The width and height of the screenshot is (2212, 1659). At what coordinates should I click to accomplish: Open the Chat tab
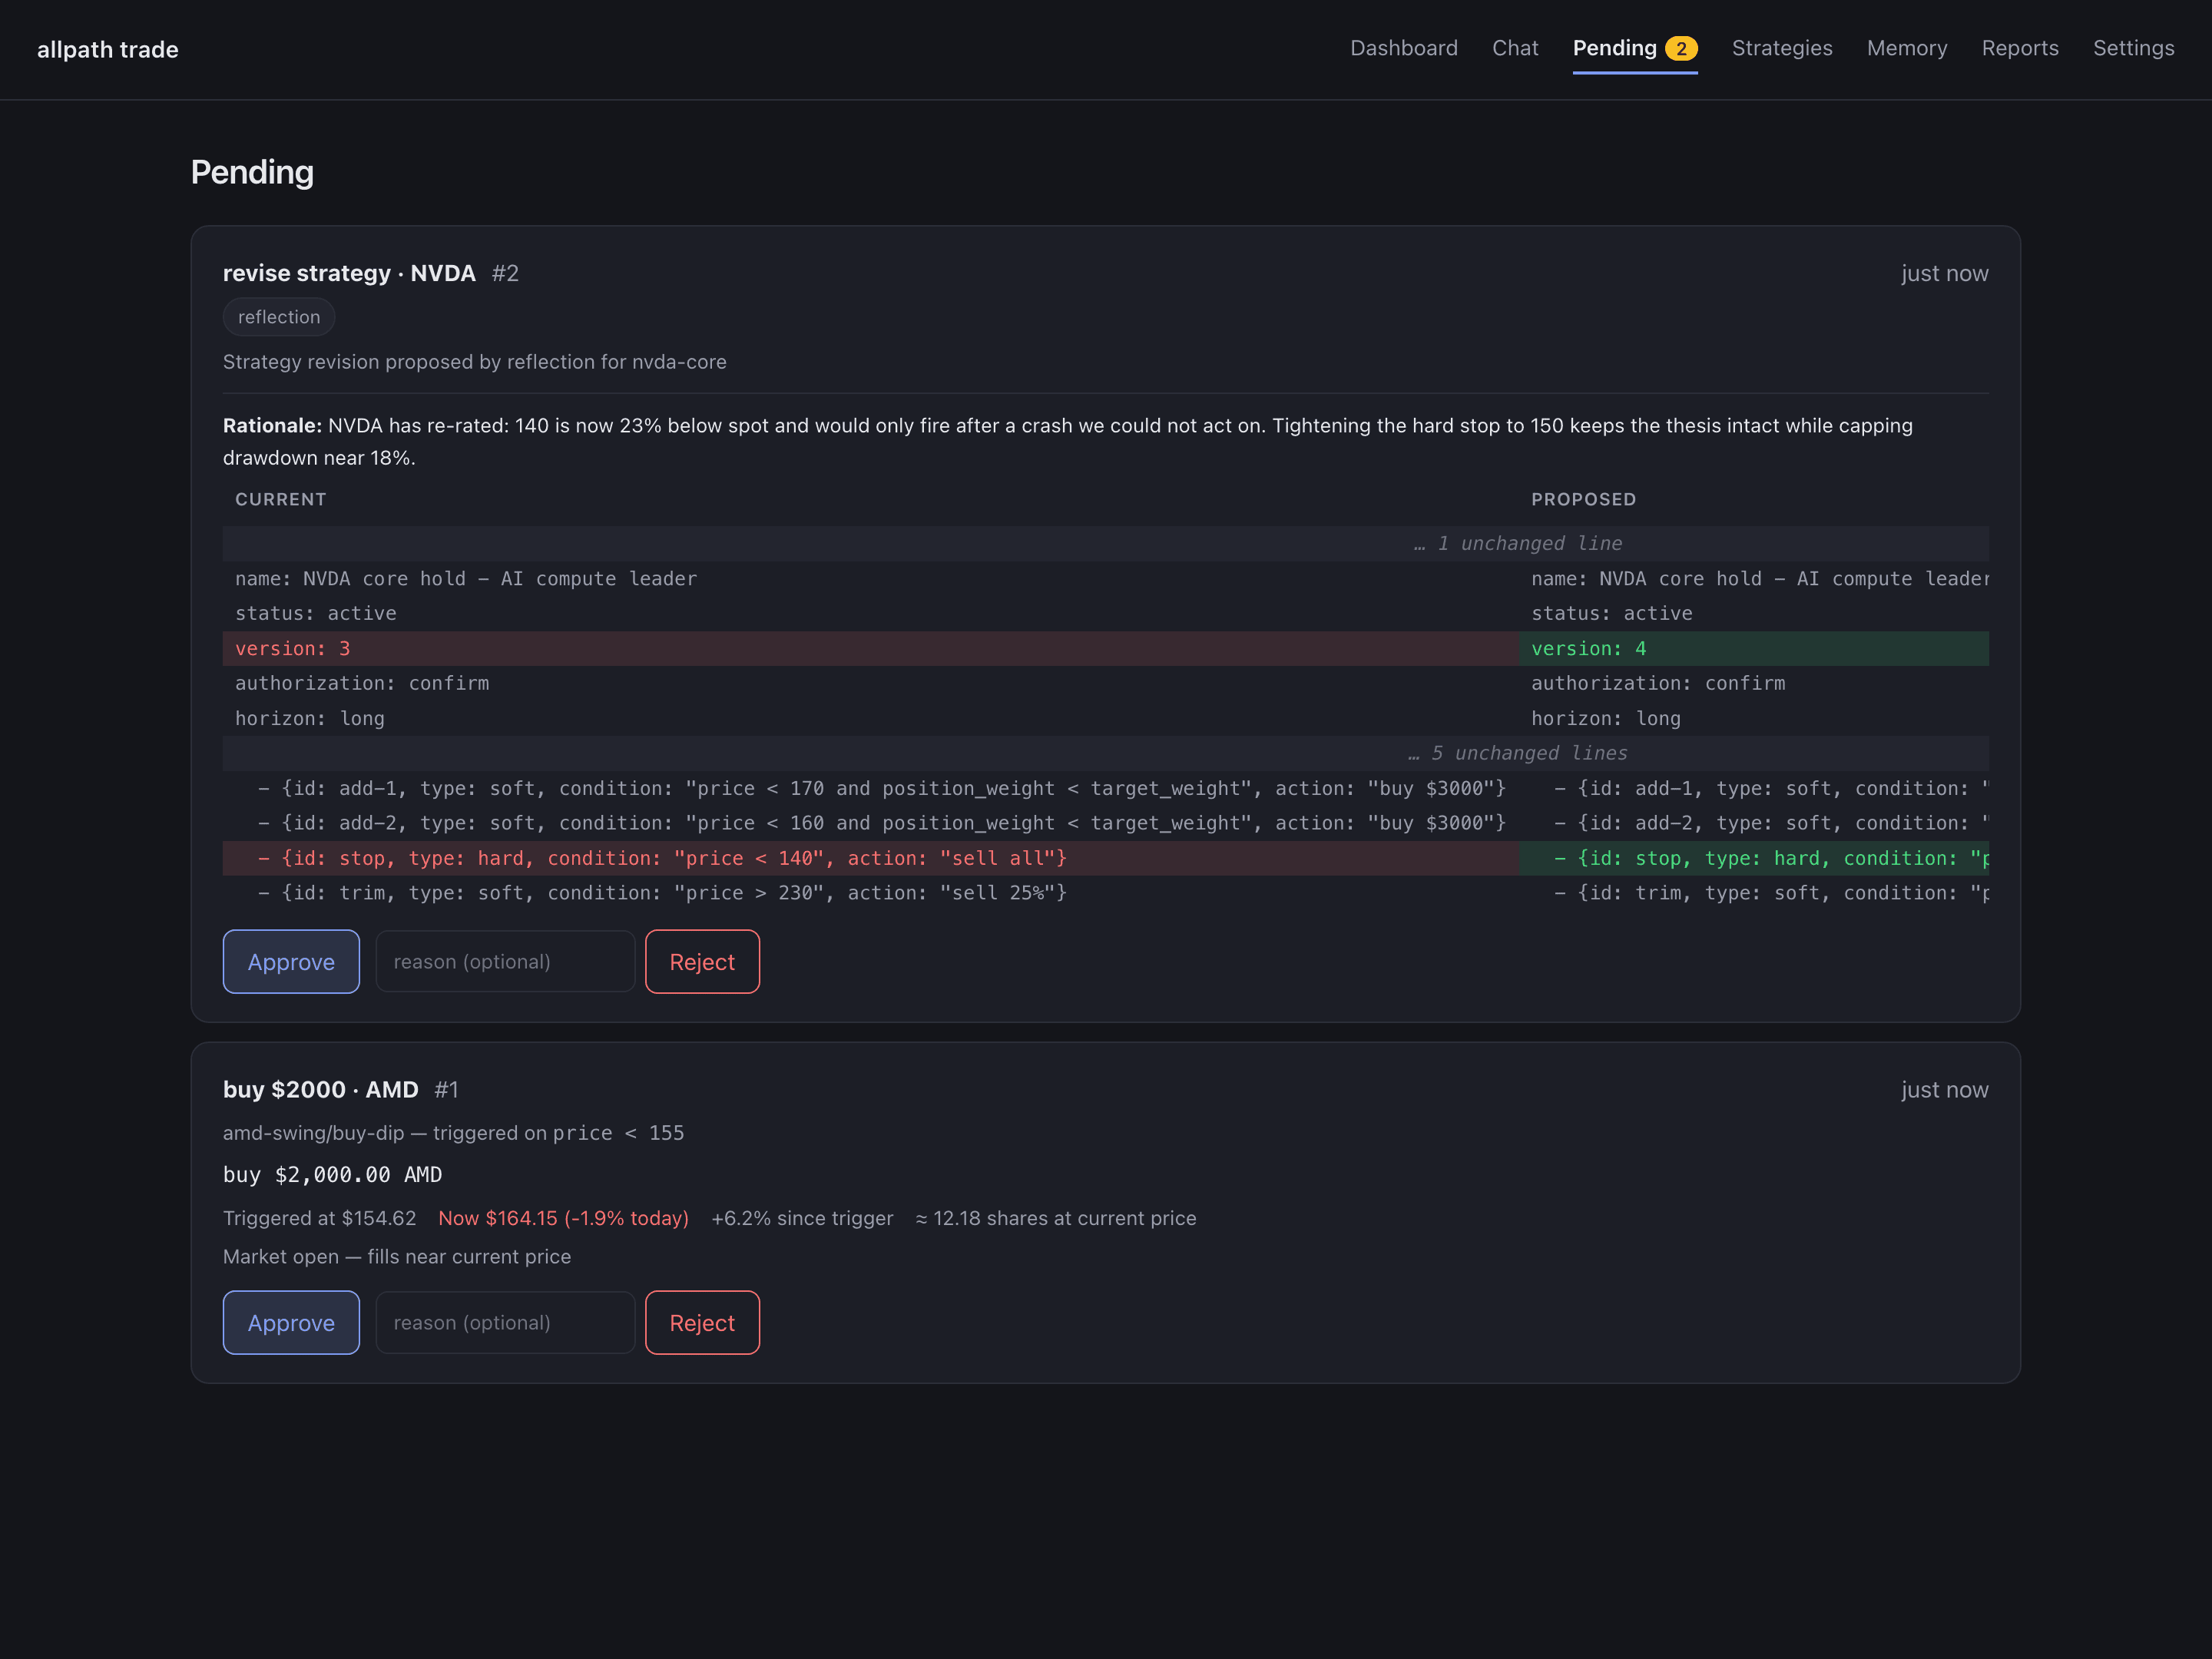click(x=1515, y=48)
